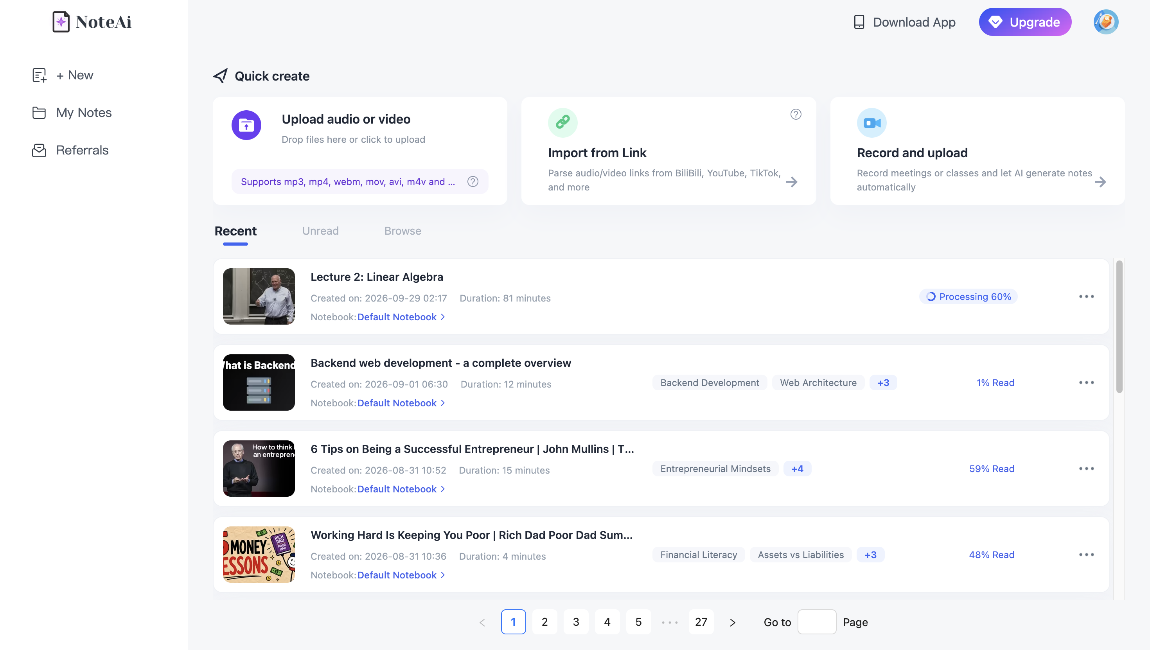Go to next page arrow
Viewport: 1150px width, 650px height.
[x=733, y=622]
